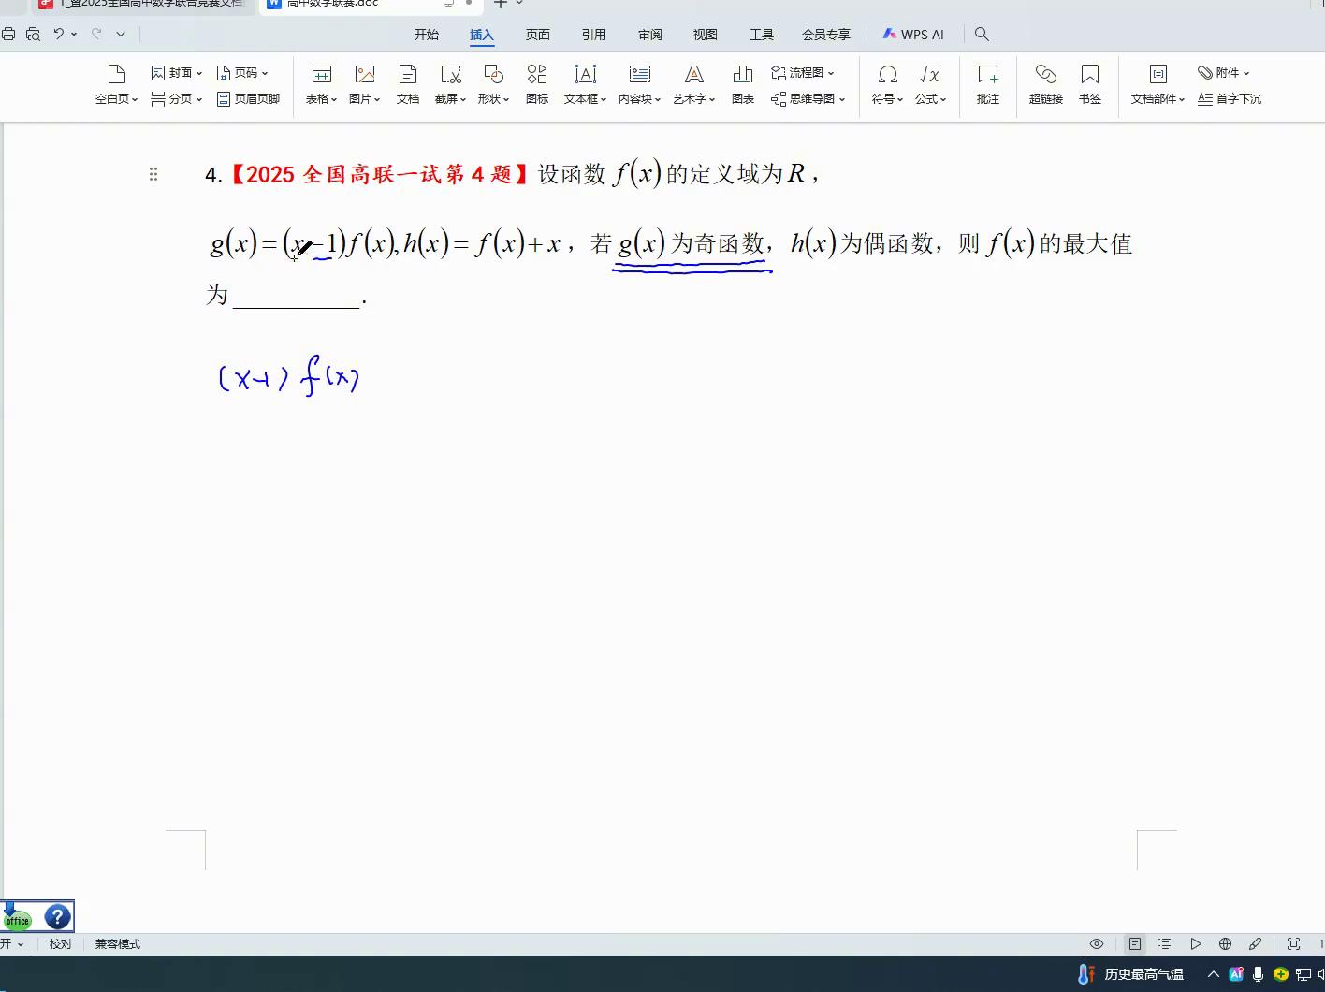Viewport: 1325px width, 992px height.
Task: Click the 图表 chart icon
Action: pyautogui.click(x=742, y=75)
